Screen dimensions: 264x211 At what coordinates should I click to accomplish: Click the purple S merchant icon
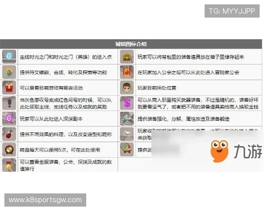[127, 103]
